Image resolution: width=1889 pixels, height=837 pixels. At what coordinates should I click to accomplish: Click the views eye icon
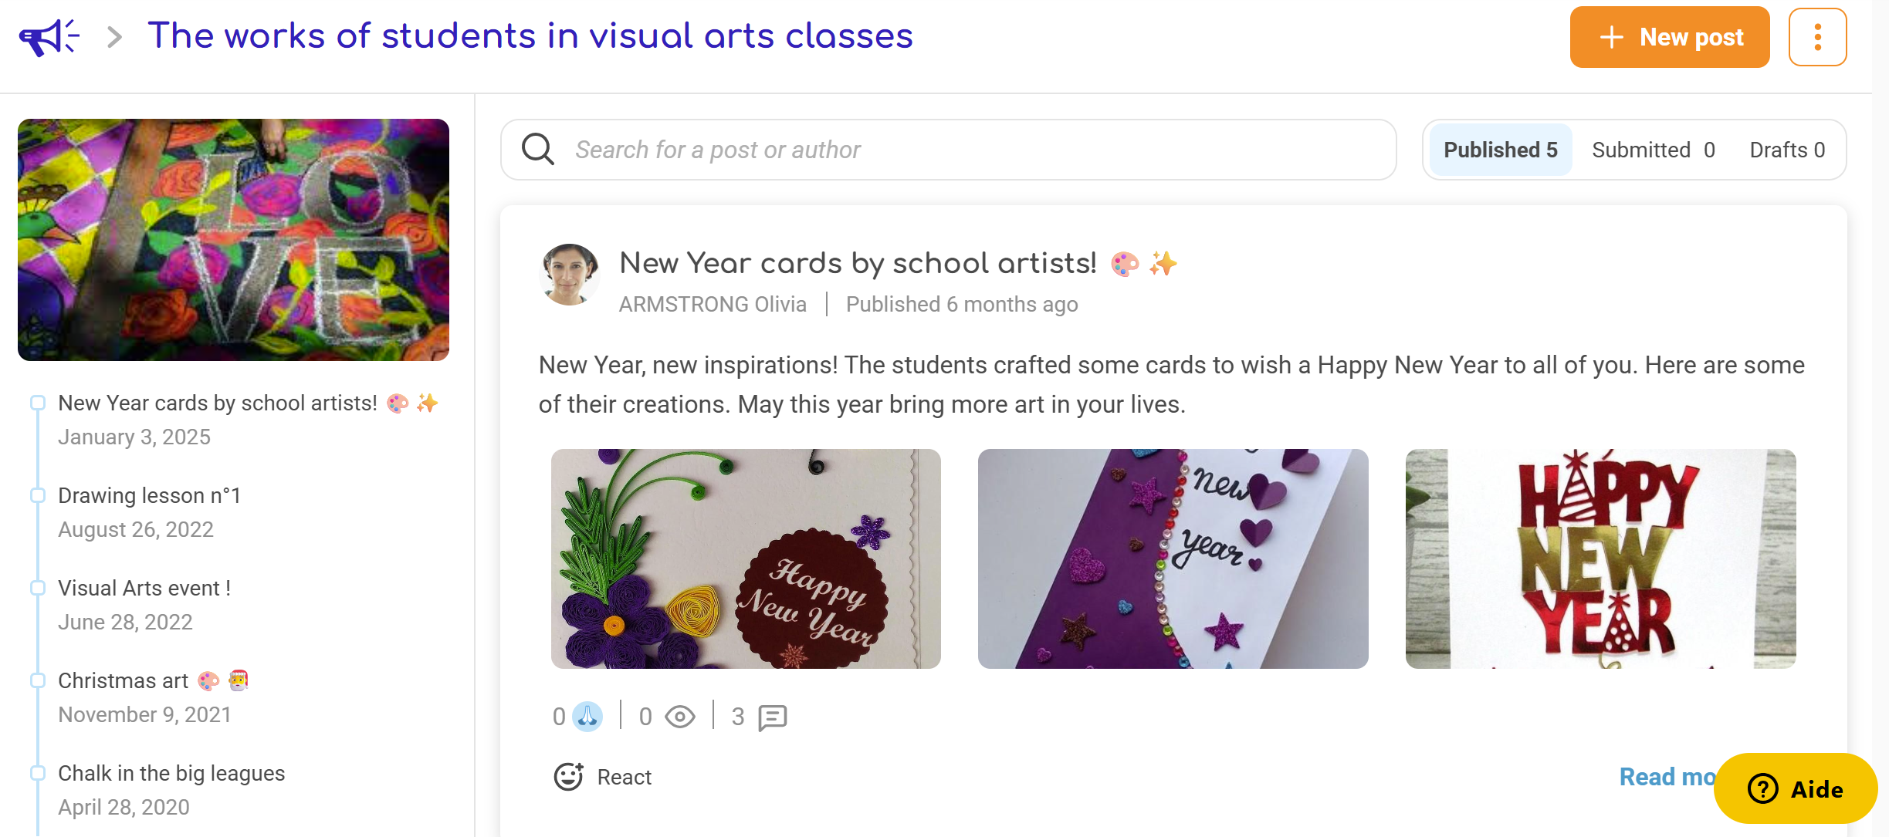coord(679,717)
